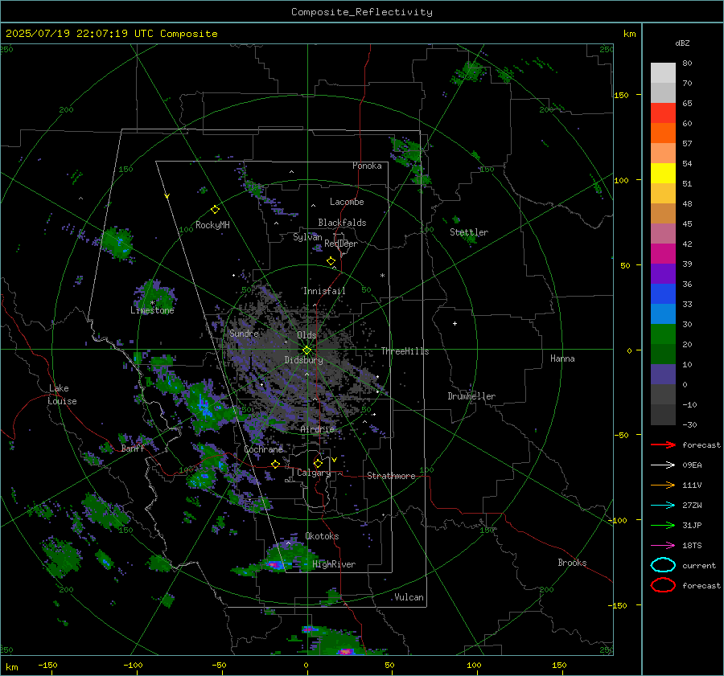The width and height of the screenshot is (724, 676).
Task: Click the white 09EA arrow legend icon
Action: [663, 465]
